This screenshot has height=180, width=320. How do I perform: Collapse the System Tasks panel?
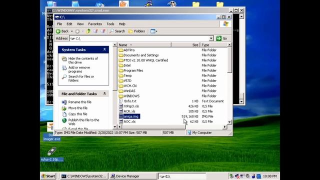tap(104, 49)
